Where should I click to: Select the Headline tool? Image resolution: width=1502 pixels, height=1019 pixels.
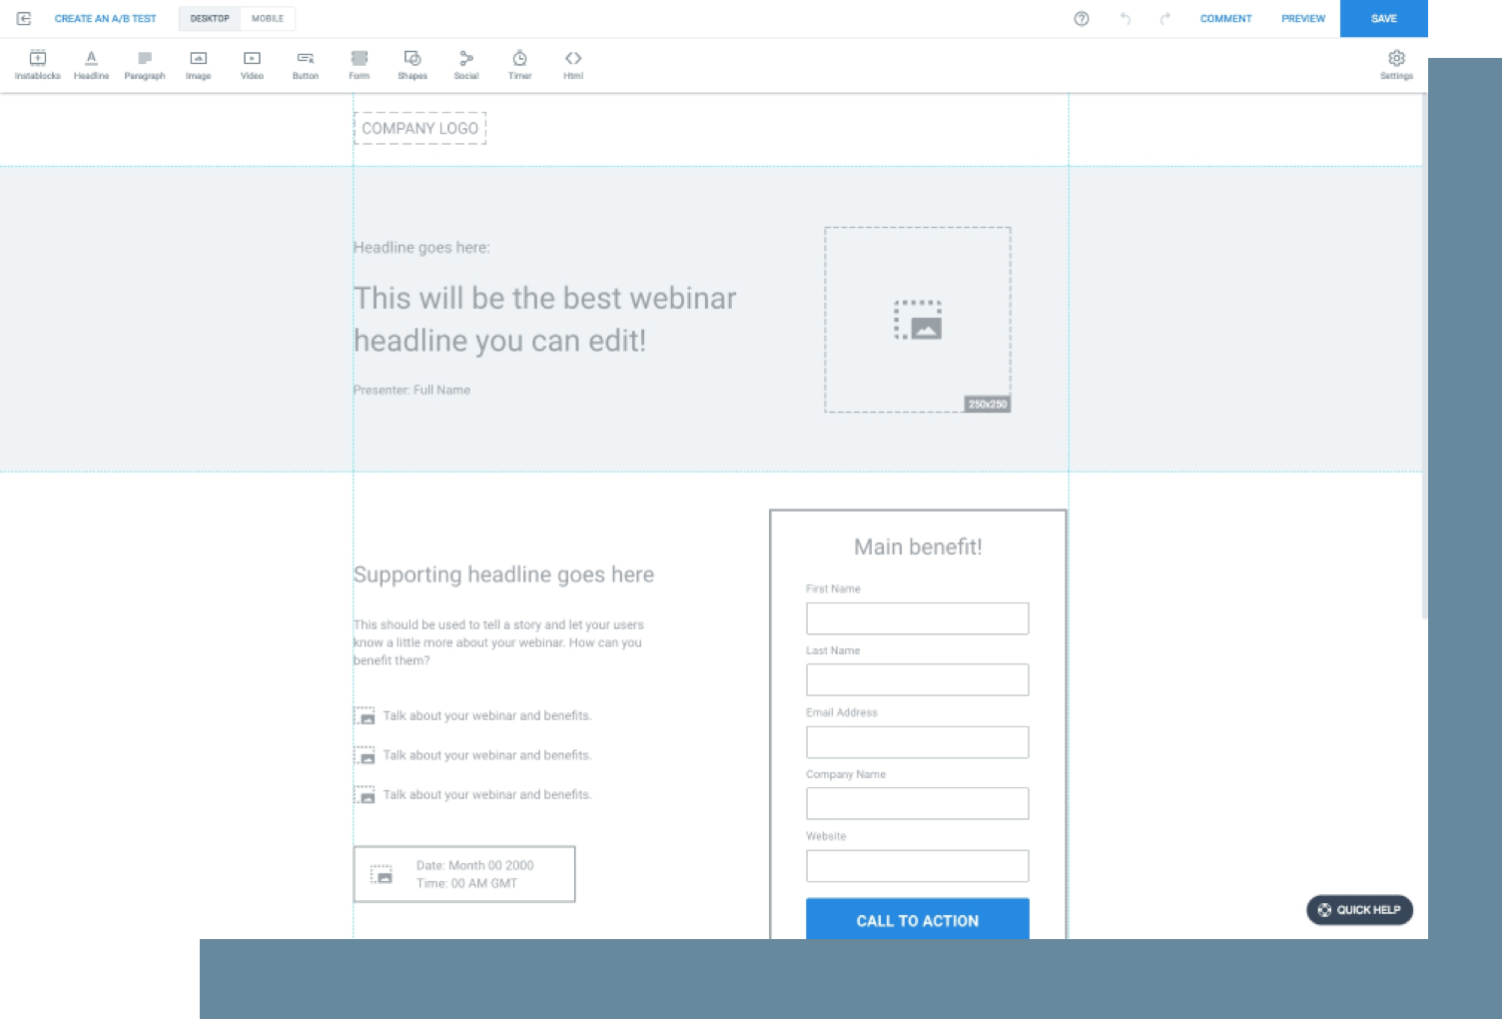pos(91,65)
